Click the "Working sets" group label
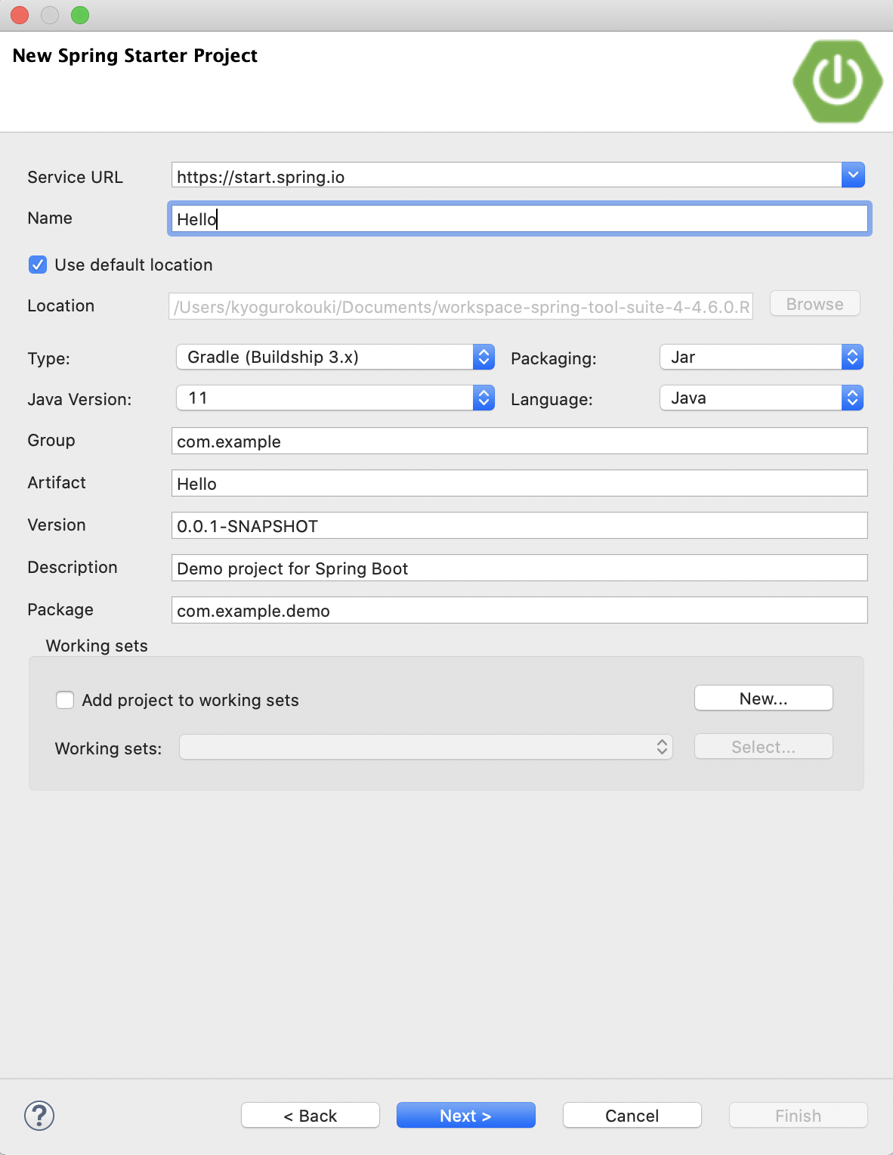The width and height of the screenshot is (893, 1155). (97, 646)
